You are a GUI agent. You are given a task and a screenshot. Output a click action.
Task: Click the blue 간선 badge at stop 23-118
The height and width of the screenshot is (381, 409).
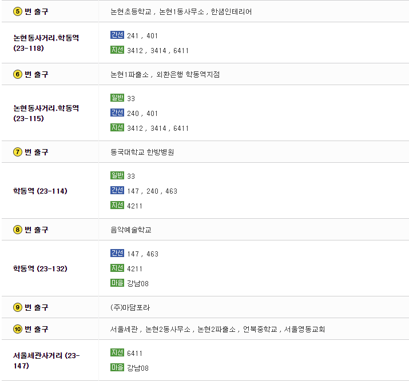pyautogui.click(x=117, y=35)
